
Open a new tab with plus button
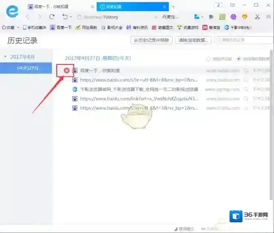pyautogui.click(x=173, y=7)
